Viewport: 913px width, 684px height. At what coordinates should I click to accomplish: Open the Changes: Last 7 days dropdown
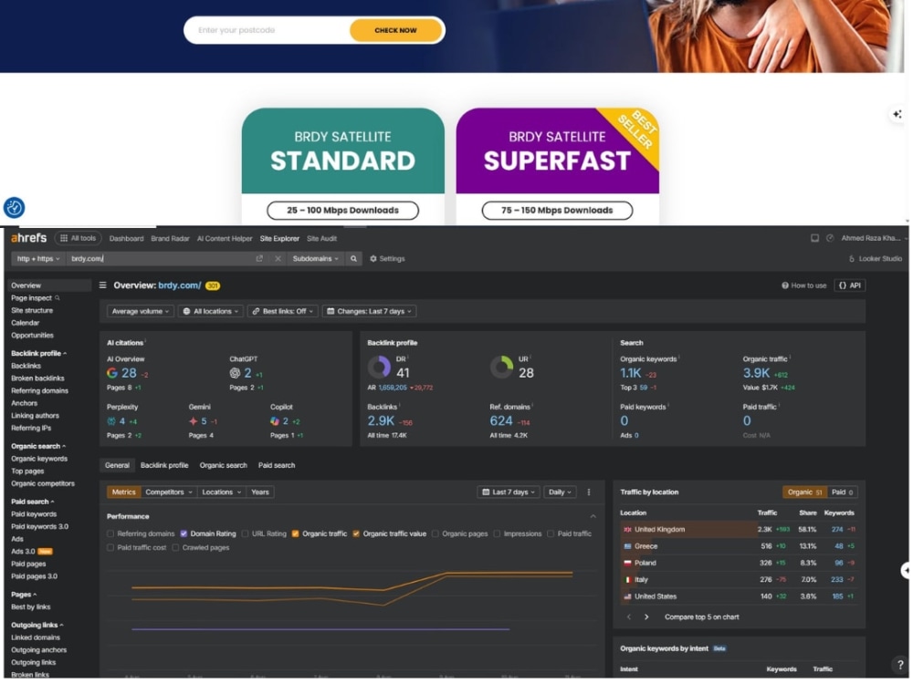(x=369, y=312)
